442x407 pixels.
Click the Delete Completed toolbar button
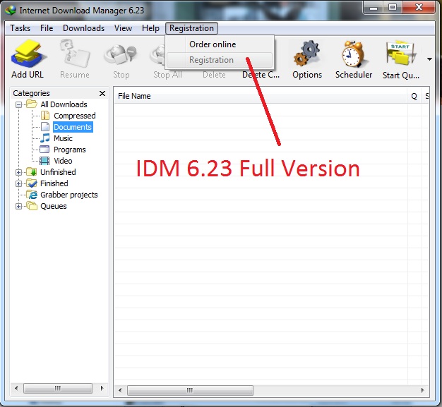pos(261,75)
